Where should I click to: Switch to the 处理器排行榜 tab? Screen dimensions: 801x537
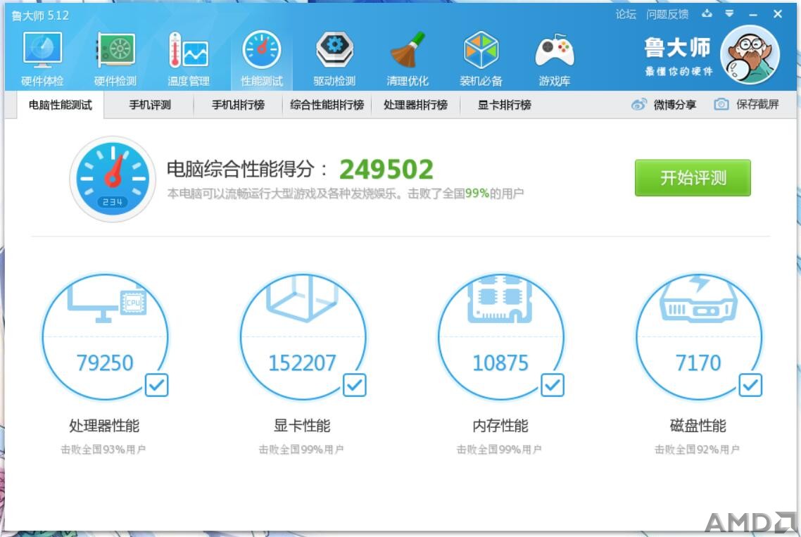[x=415, y=106]
